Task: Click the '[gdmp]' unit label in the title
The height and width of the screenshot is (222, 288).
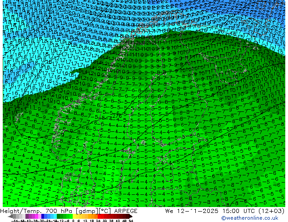Action: point(87,211)
